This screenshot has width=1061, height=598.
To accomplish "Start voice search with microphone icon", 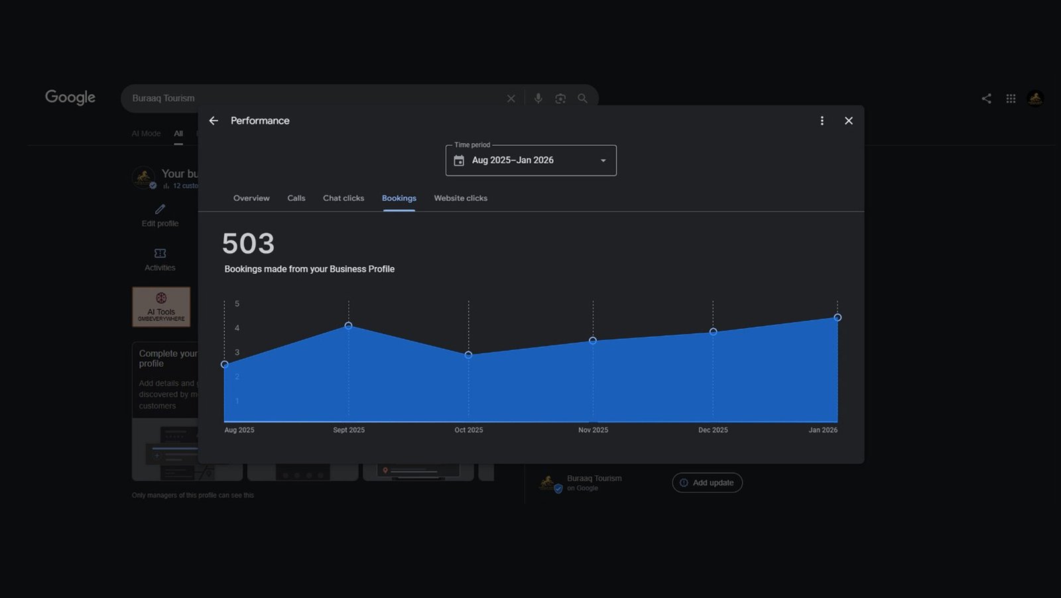I will 538,98.
